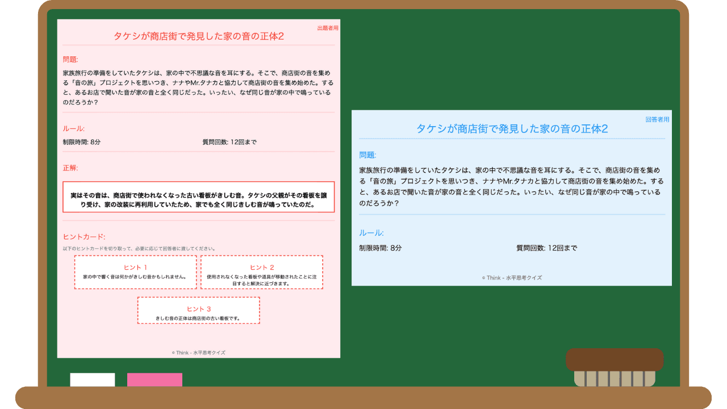Click the quiz title on the questioner card
727x409 pixels.
pyautogui.click(x=198, y=35)
